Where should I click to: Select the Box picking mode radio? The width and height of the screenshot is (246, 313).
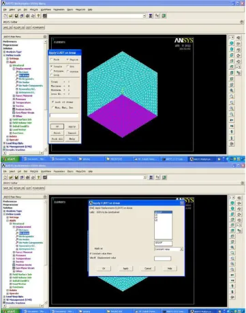(x=67, y=66)
